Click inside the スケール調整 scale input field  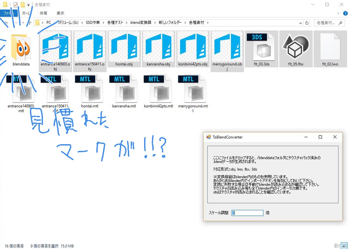247,213
